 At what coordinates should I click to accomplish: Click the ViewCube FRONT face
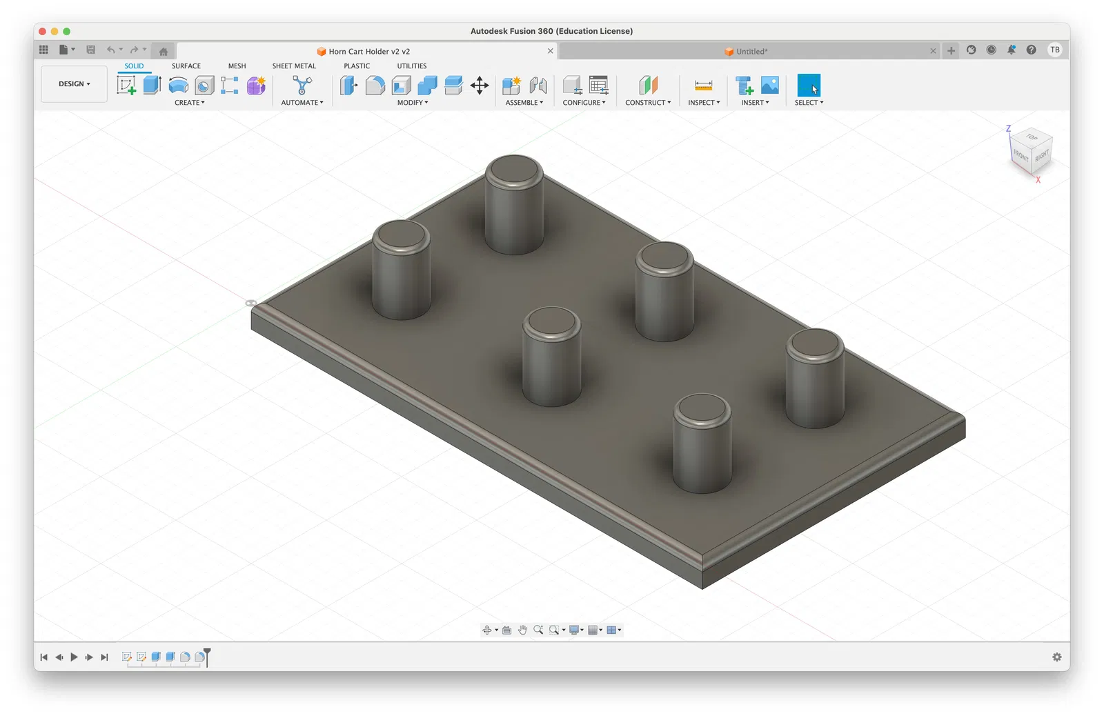1021,155
